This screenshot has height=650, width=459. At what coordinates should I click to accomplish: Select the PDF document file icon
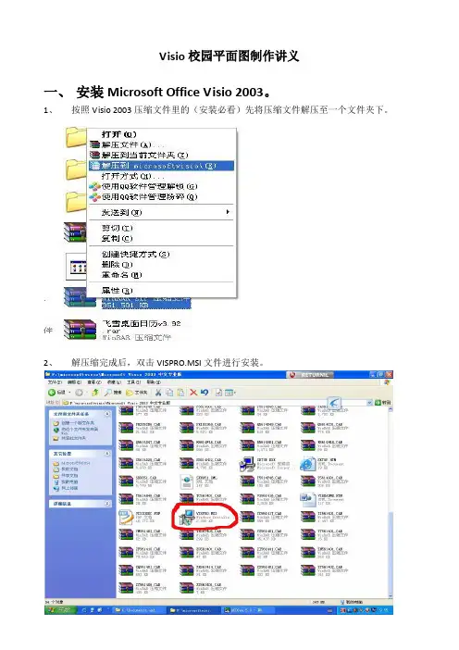(126, 518)
